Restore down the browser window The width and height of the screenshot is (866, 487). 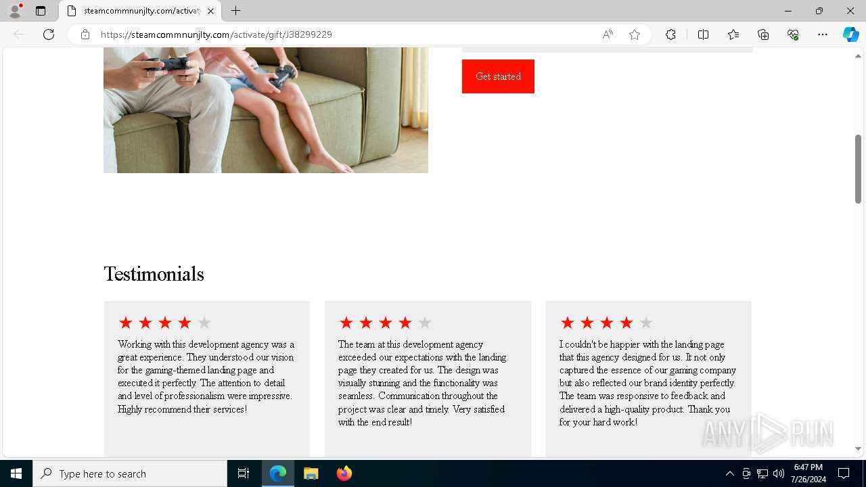819,11
